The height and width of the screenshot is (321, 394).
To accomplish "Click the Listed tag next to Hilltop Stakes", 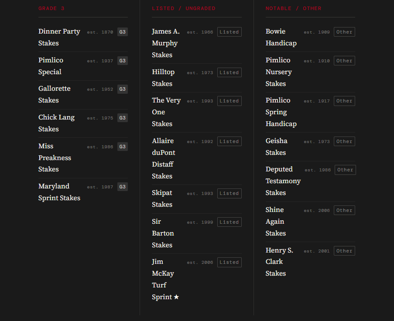I will click(x=229, y=72).
